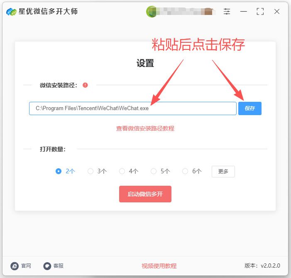
Task: Click the 官网 browser icon
Action: pos(15,266)
